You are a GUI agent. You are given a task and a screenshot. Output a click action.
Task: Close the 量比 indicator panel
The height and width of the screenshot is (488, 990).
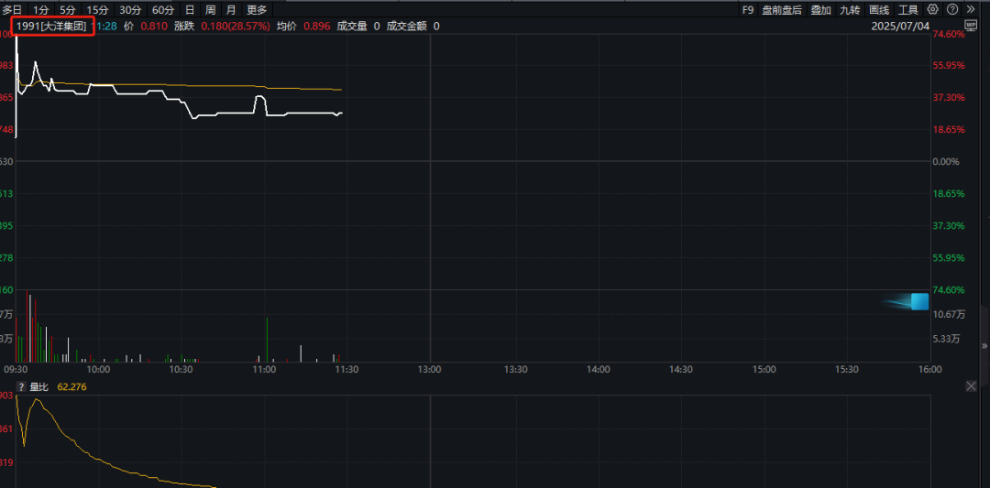[972, 387]
